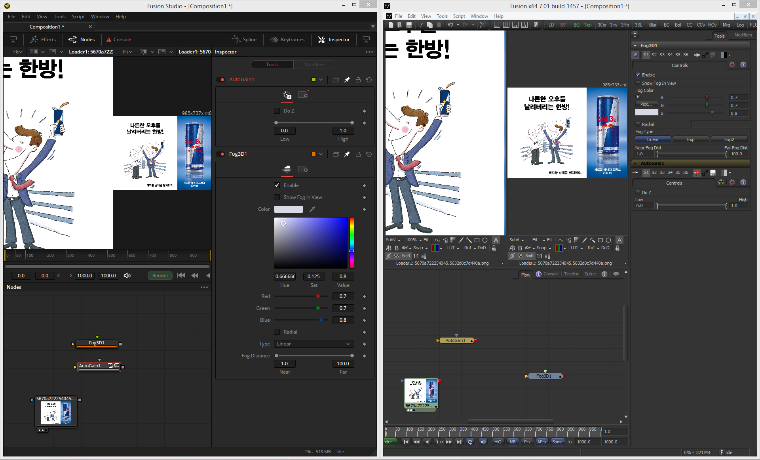The height and width of the screenshot is (460, 760).
Task: Select the Loader thumbnail in Fusion 7 Flow
Action: coord(422,393)
